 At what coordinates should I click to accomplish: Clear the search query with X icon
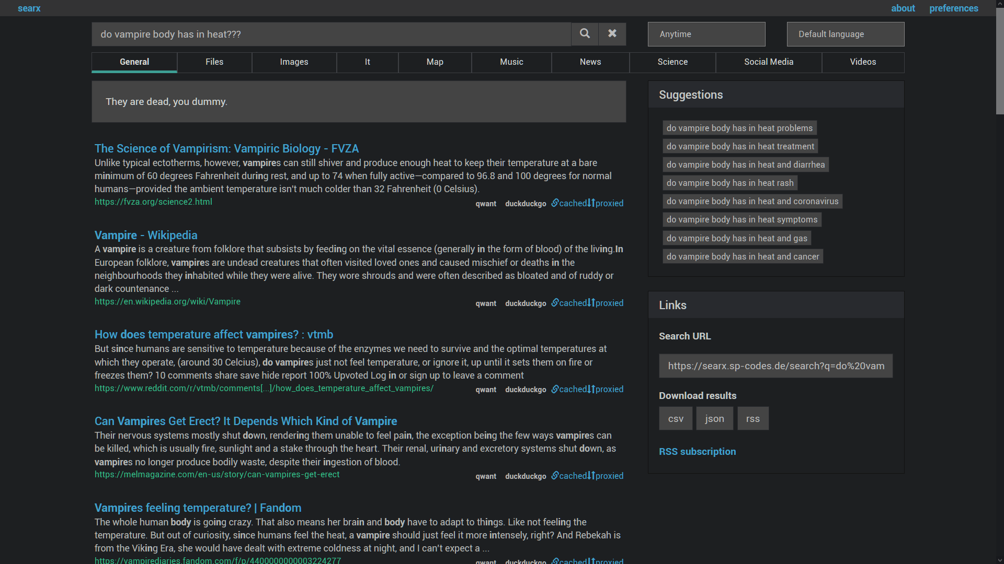pos(612,34)
